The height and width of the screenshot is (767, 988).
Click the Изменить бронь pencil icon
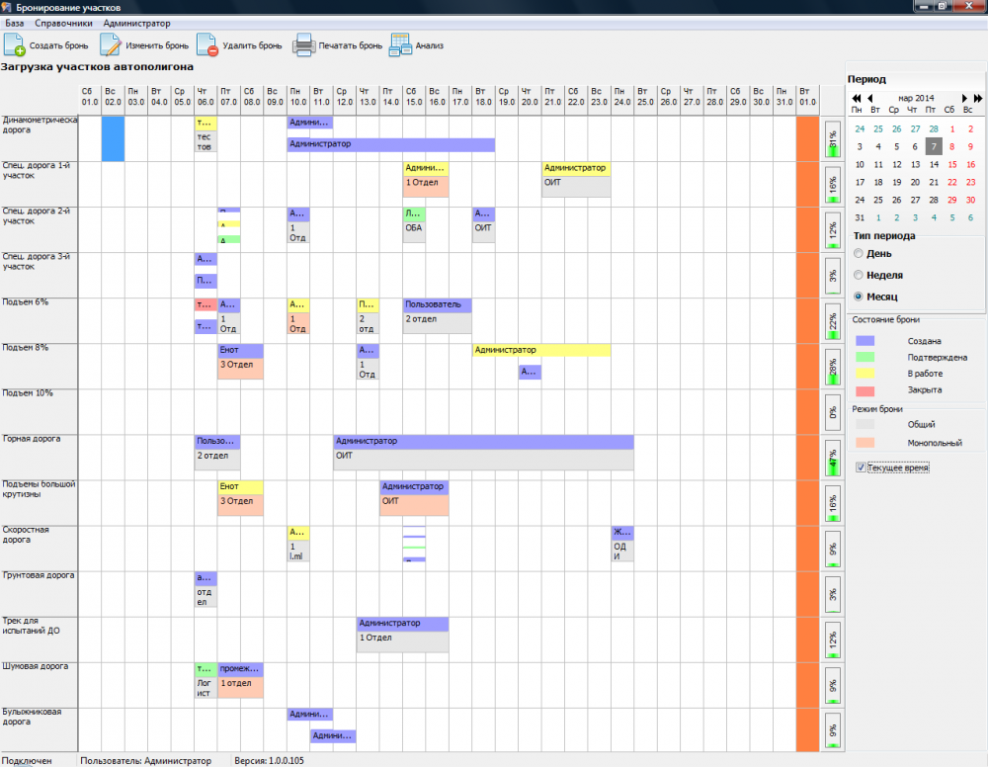[111, 44]
